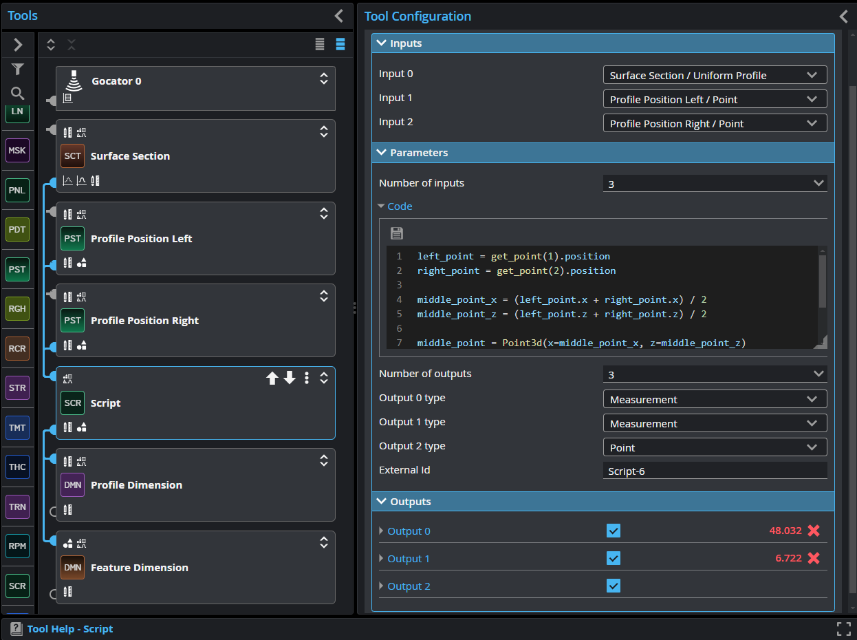This screenshot has width=857, height=640.
Task: Select the MSK tool icon in sidebar
Action: (x=18, y=150)
